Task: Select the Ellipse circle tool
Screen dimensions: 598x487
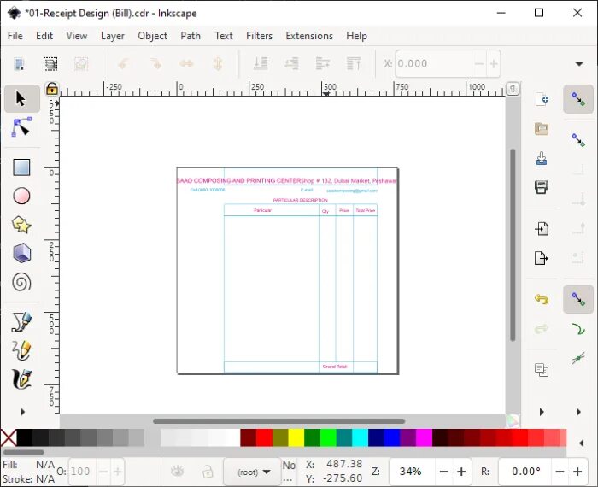Action: click(x=21, y=196)
